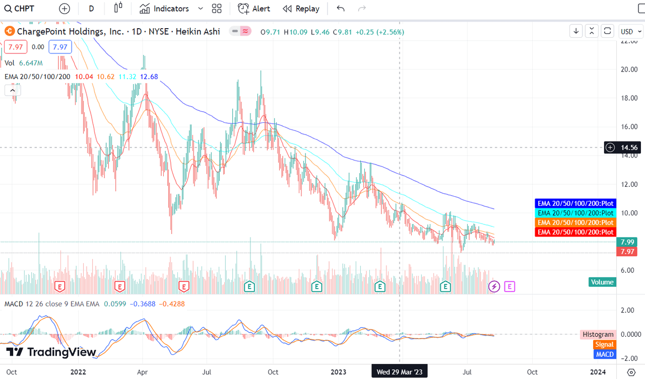Click the H10.09 high value
The height and width of the screenshot is (379, 645).
pos(295,31)
